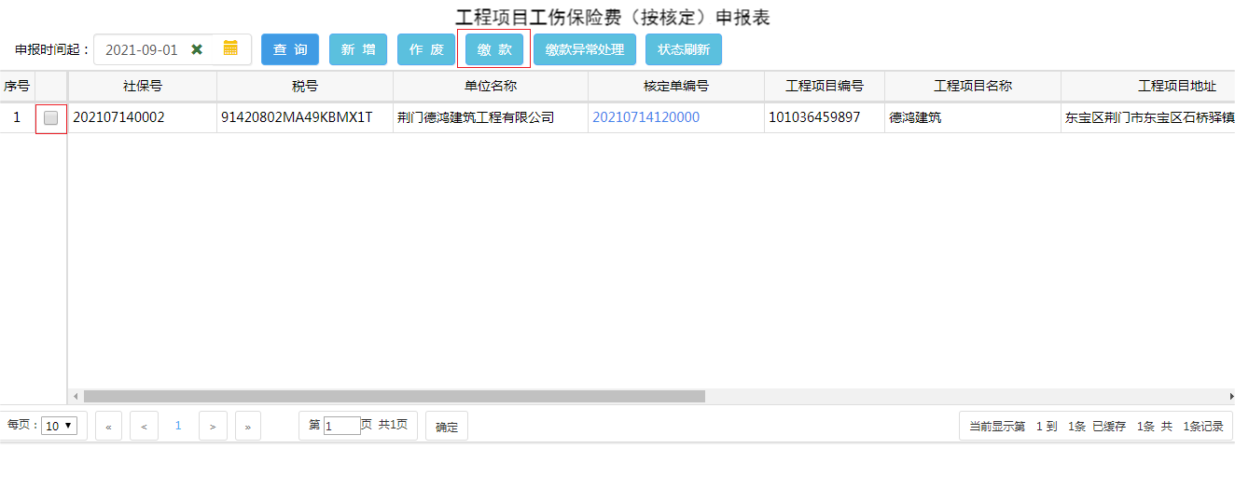Click the page number input field
This screenshot has height=503, width=1235.
342,426
